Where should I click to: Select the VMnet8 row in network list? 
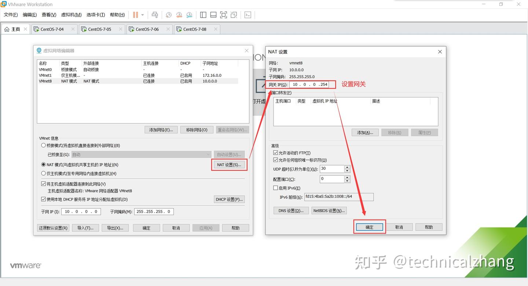tap(110, 81)
